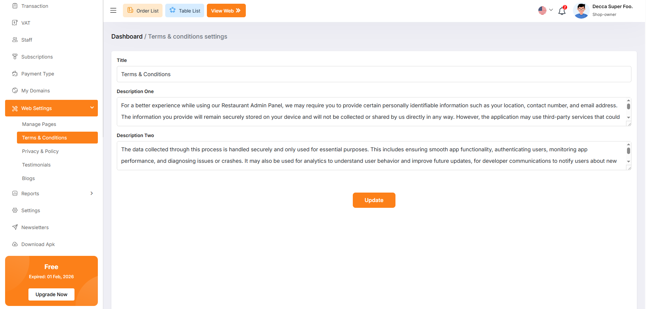Go to Testimonials settings
The width and height of the screenshot is (646, 309).
point(36,165)
